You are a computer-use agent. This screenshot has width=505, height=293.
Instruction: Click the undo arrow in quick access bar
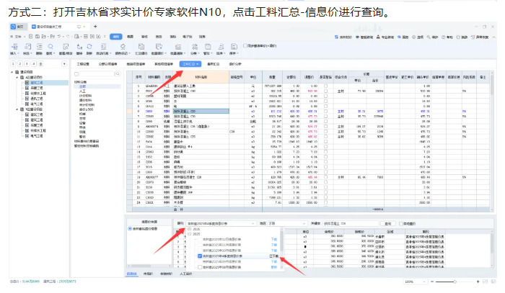tap(59, 37)
